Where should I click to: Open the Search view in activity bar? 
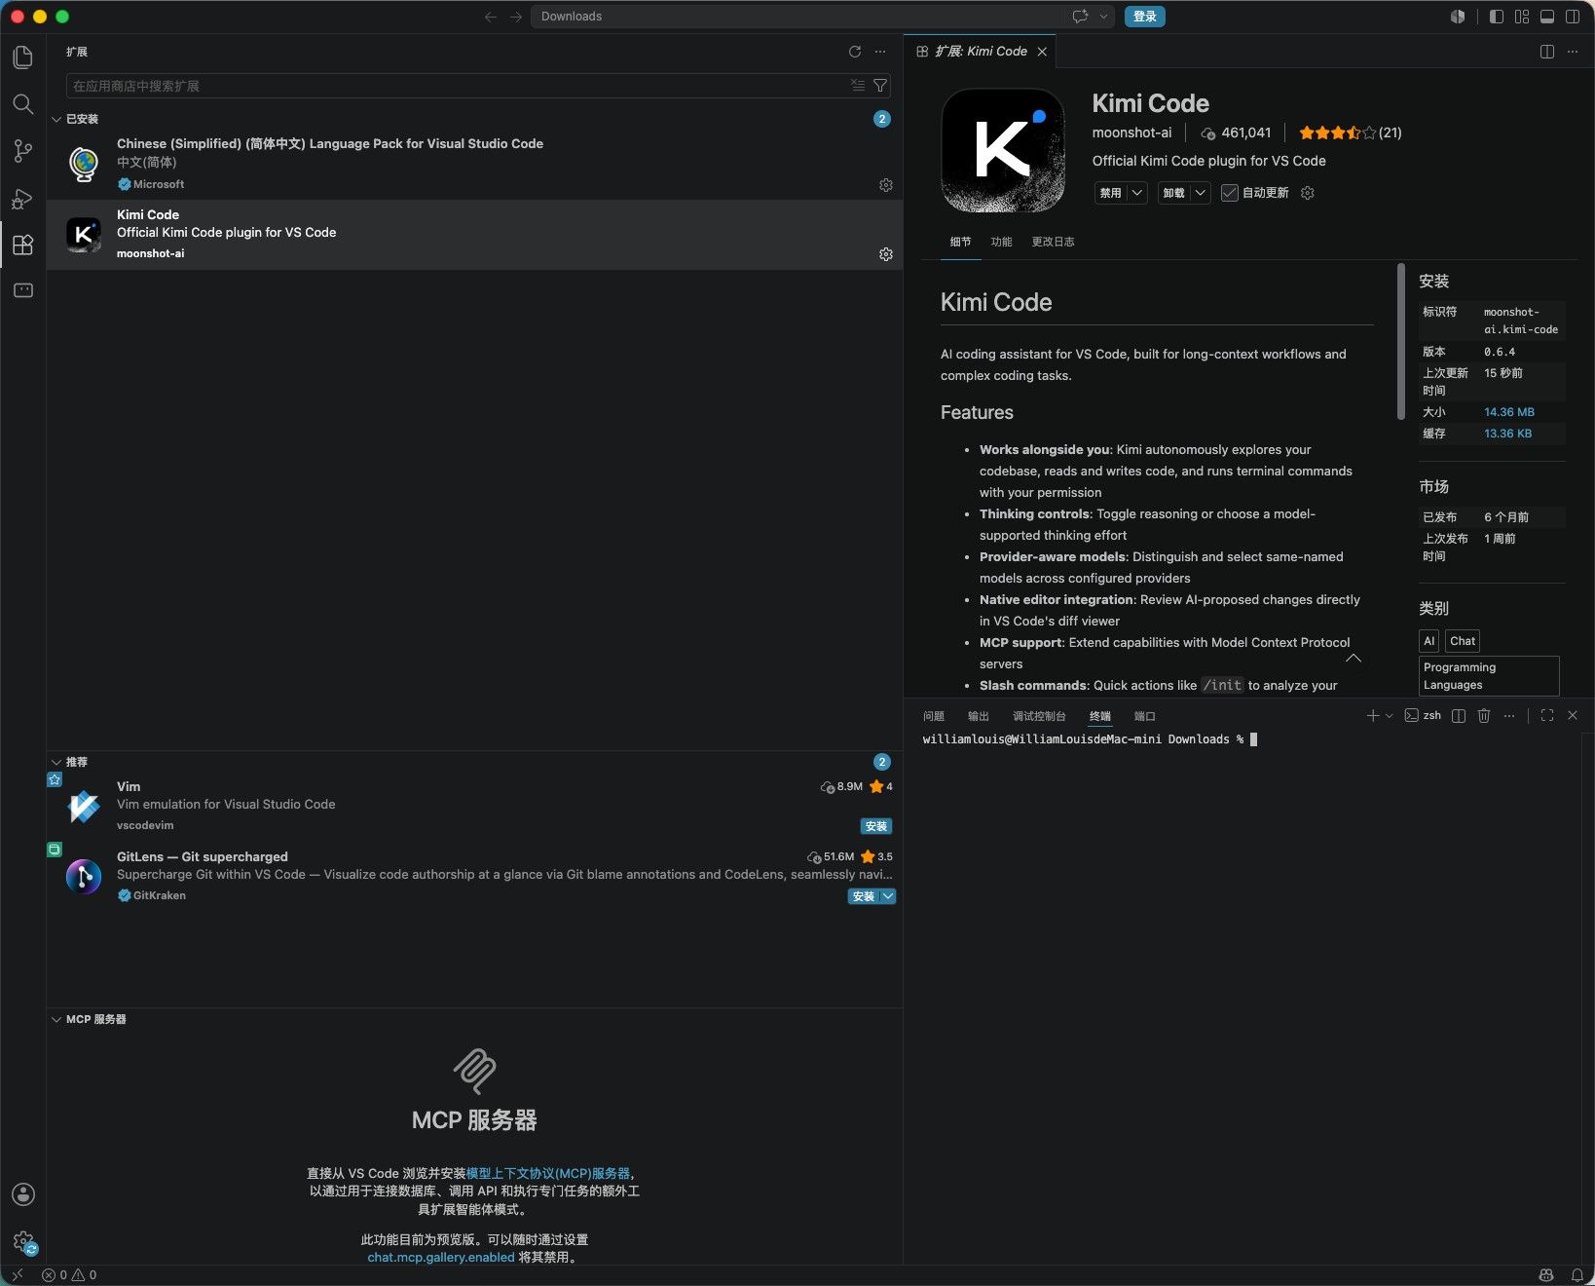(23, 104)
